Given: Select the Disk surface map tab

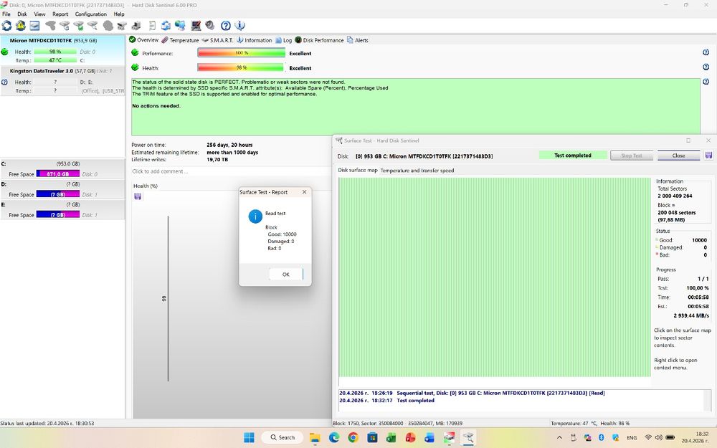Looking at the screenshot, I should point(358,170).
